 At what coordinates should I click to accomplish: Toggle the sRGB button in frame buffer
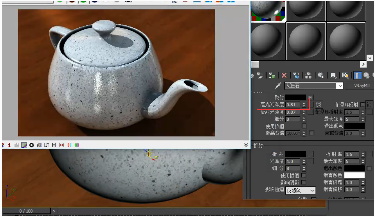(39, 145)
